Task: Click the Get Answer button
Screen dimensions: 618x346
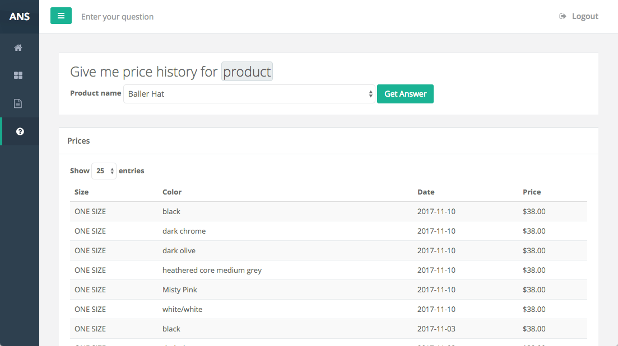Action: click(x=405, y=94)
